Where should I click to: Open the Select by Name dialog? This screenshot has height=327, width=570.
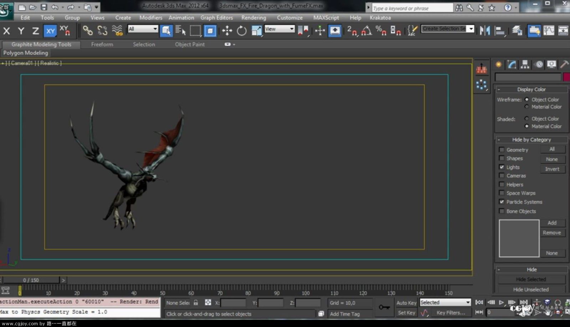pos(181,31)
